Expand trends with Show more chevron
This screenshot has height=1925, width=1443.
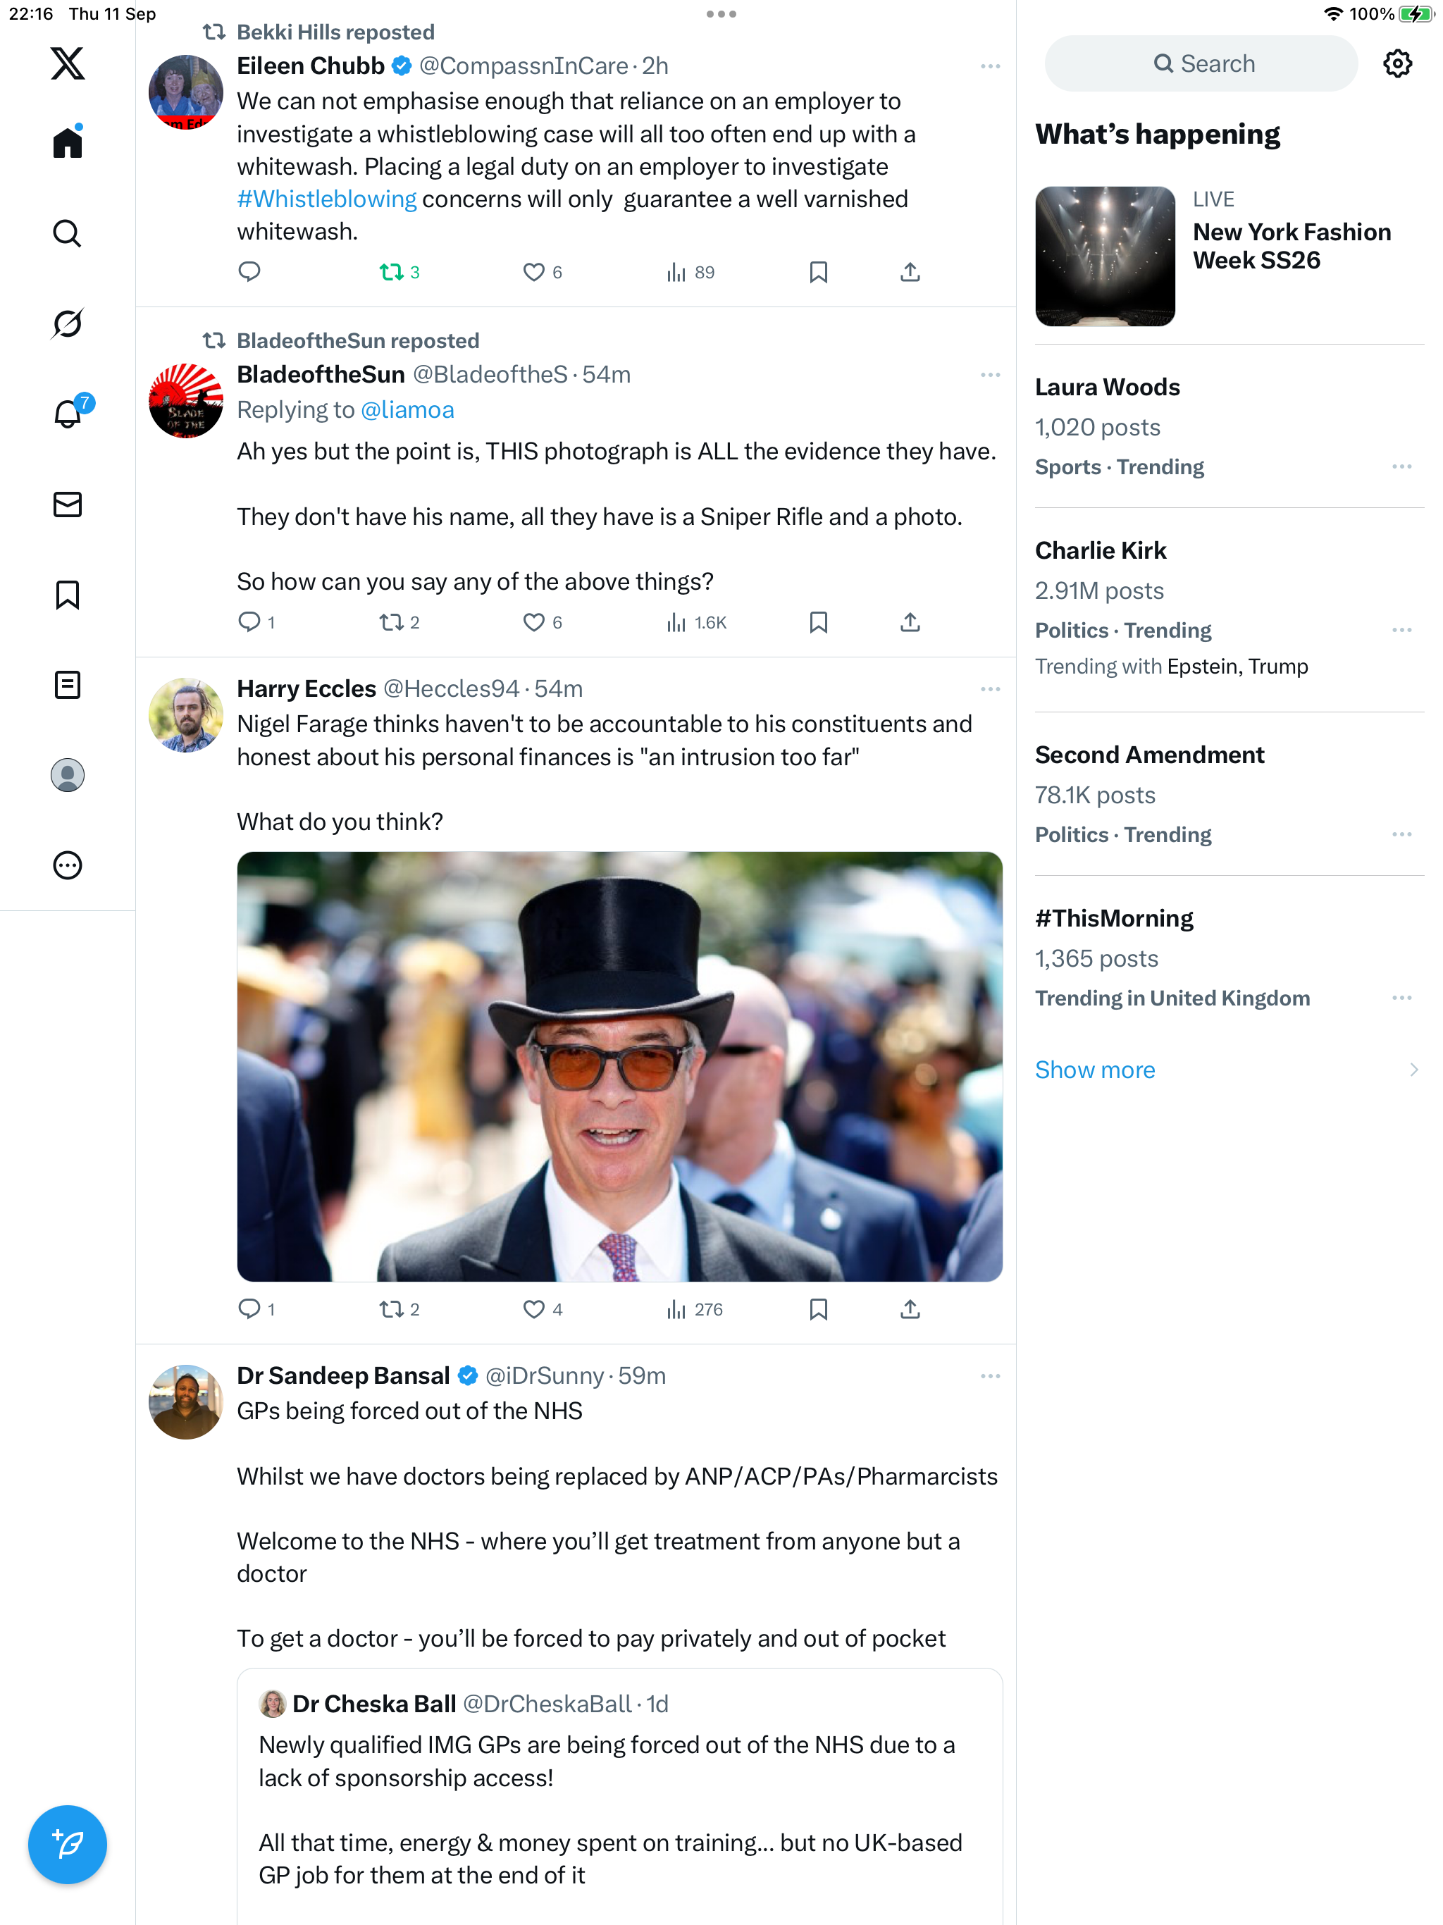click(x=1413, y=1070)
